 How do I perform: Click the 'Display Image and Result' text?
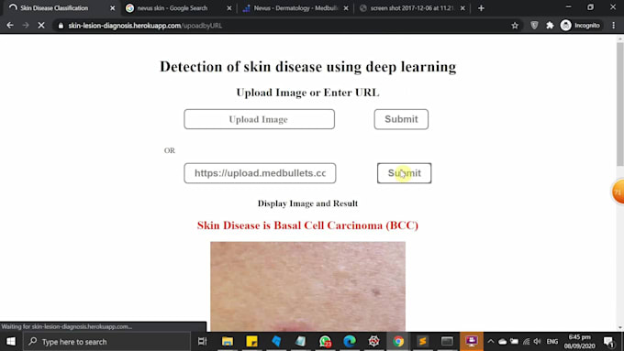[x=307, y=203]
